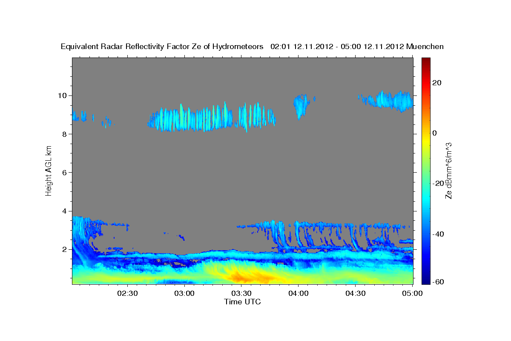Click the colorbar tick label 20
The width and height of the screenshot is (511, 341).
tap(437, 83)
